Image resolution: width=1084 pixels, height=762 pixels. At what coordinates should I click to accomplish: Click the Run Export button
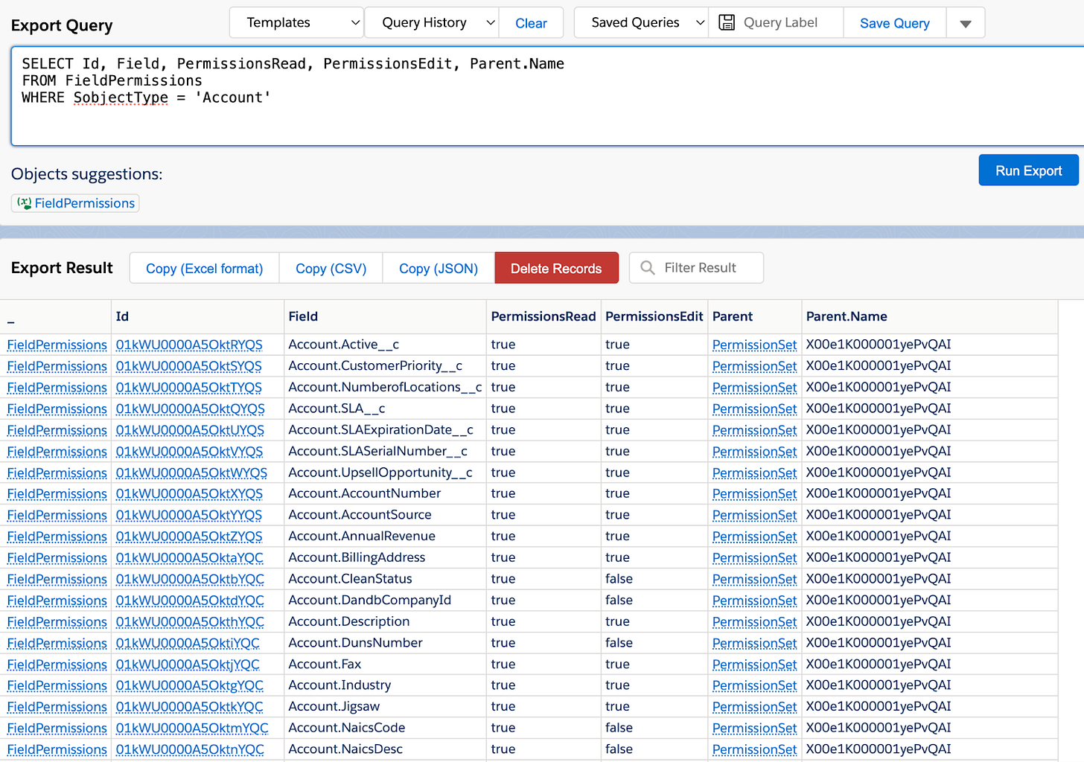coord(1028,170)
